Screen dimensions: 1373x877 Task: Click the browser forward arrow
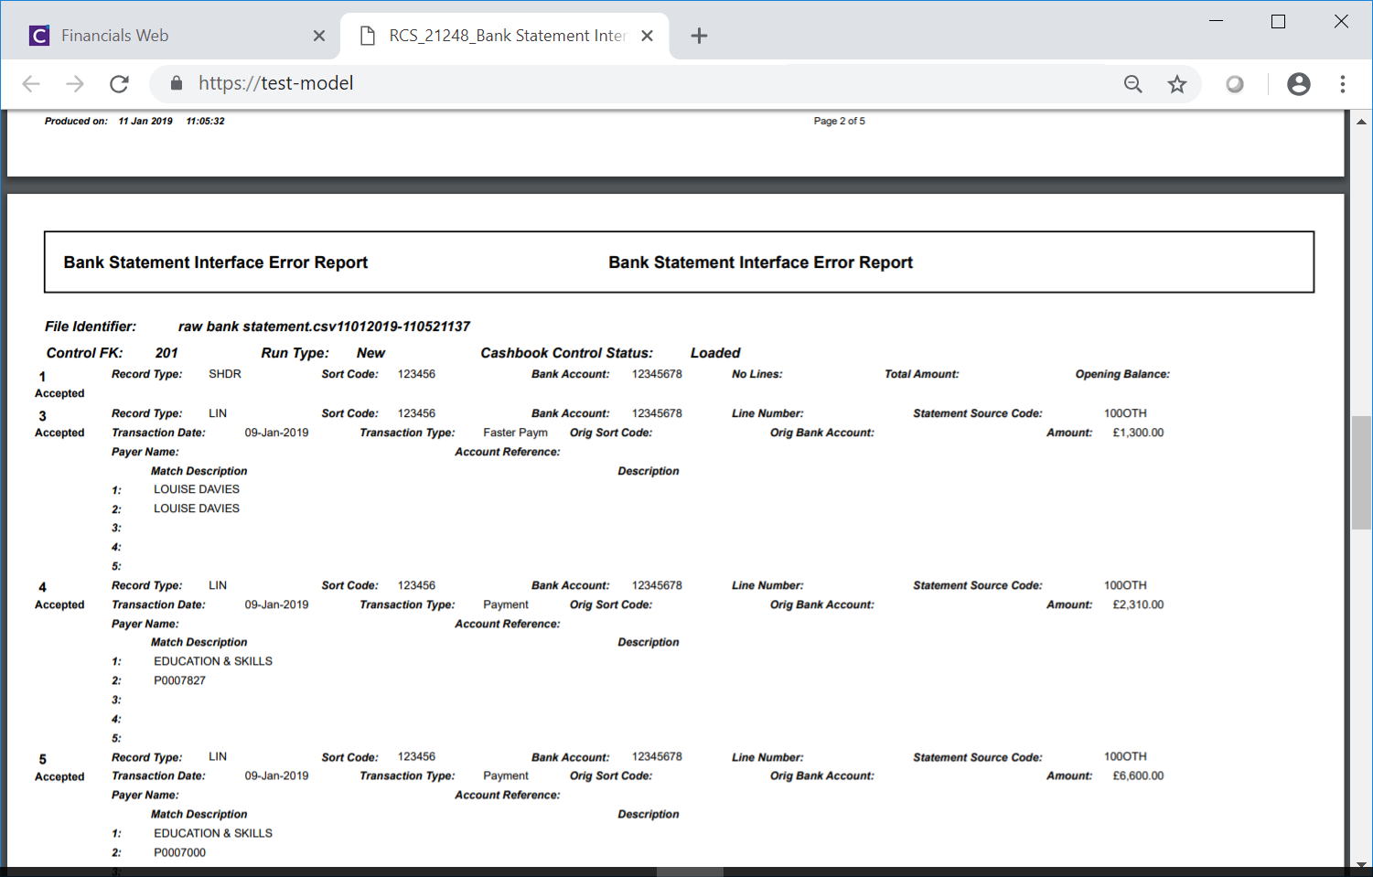point(75,84)
